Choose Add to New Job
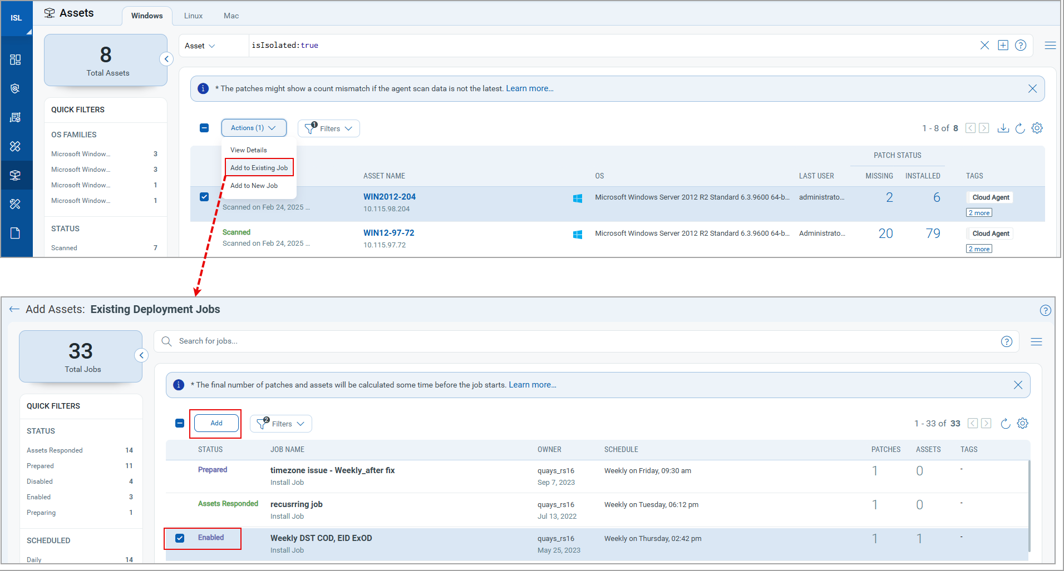1064x571 pixels. pyautogui.click(x=254, y=186)
